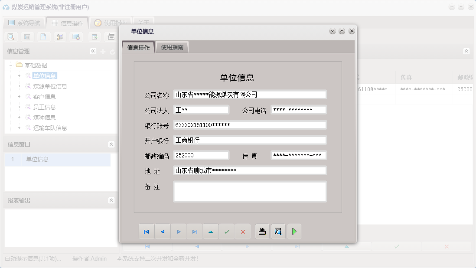Image resolution: width=476 pixels, height=268 pixels.
Task: Open print preview in the dialog
Action: 278,231
